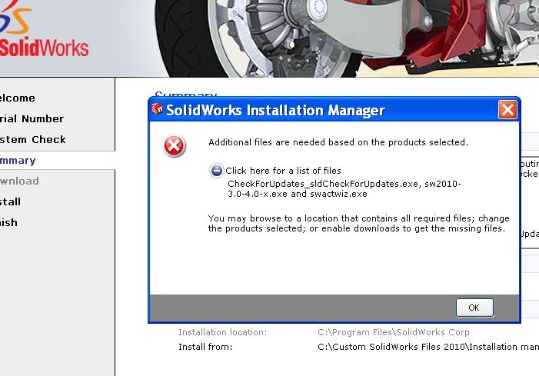Click the Custom SolidWorks Files 2010 path
The image size is (539, 376).
click(428, 347)
